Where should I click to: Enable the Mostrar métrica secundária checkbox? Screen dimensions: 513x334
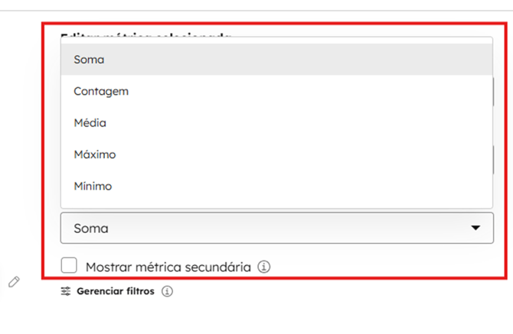click(69, 265)
